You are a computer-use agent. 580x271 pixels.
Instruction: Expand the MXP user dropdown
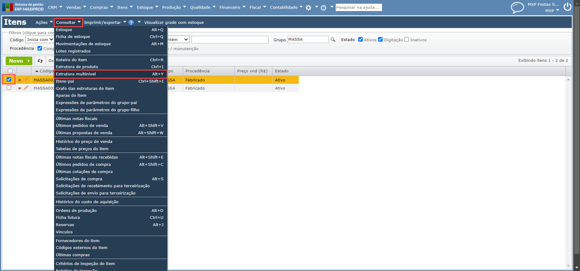552,11
